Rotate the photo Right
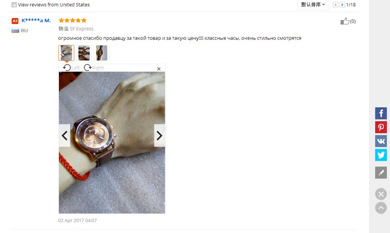Screen dimensions: 390x233 [94, 68]
